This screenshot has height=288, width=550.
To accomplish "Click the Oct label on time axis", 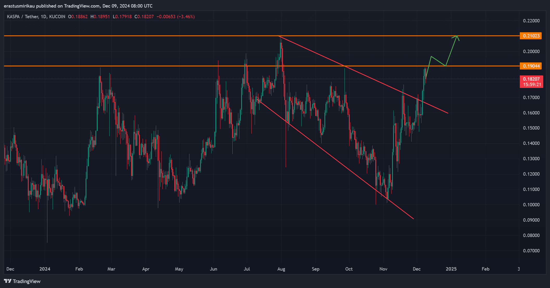I will 349,269.
